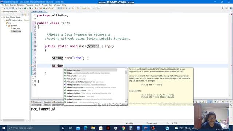The width and height of the screenshot is (233, 131).
Task: Click the Coverage run icon in toolbar
Action: 30,8
